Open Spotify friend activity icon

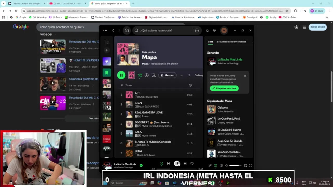(x=214, y=30)
